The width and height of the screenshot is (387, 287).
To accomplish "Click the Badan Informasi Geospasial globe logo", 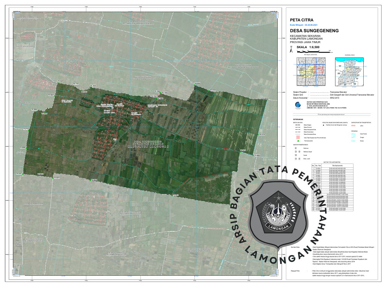I will (x=297, y=104).
